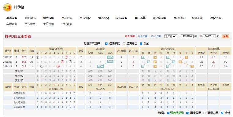Click the 最大遗漏值 row label
Screen dimensions: 233x117
click(19, 103)
